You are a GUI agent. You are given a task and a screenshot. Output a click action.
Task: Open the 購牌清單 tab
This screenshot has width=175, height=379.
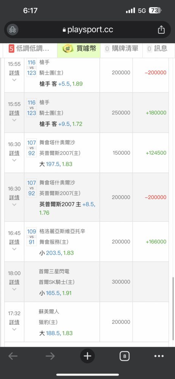click(121, 49)
